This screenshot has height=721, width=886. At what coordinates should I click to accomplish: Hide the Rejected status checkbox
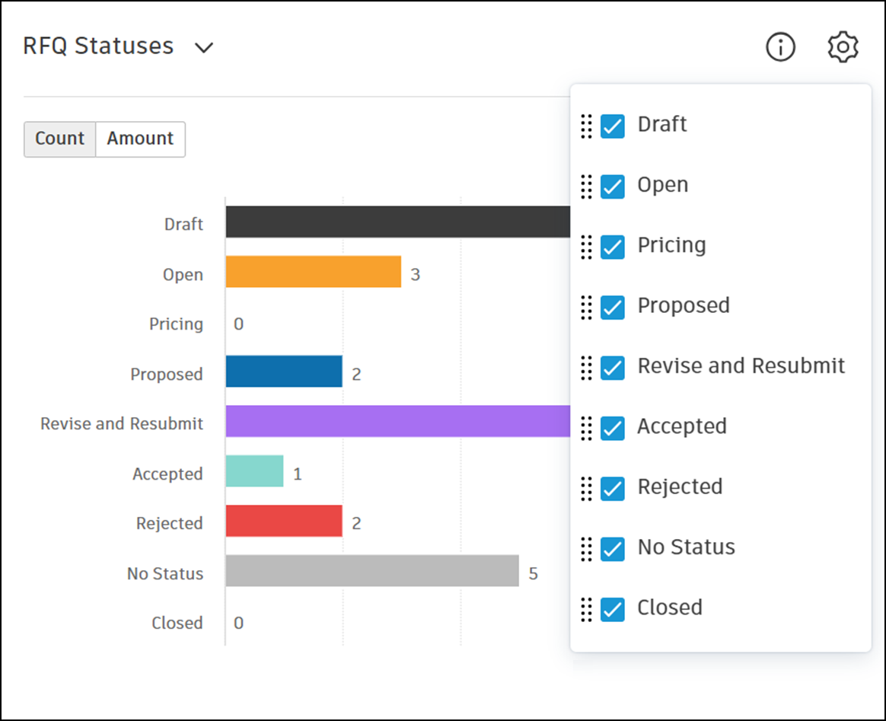pos(613,488)
